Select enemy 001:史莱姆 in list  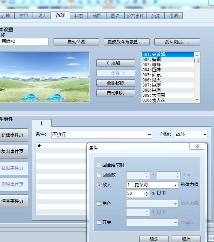[x=168, y=55]
